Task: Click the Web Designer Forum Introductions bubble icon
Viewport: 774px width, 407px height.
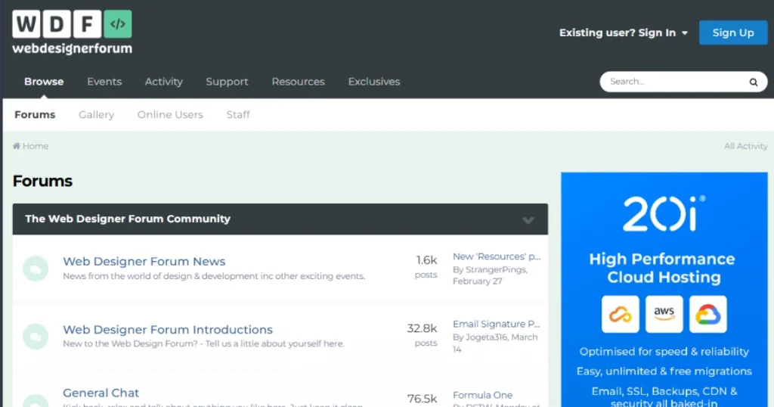Action: [36, 337]
